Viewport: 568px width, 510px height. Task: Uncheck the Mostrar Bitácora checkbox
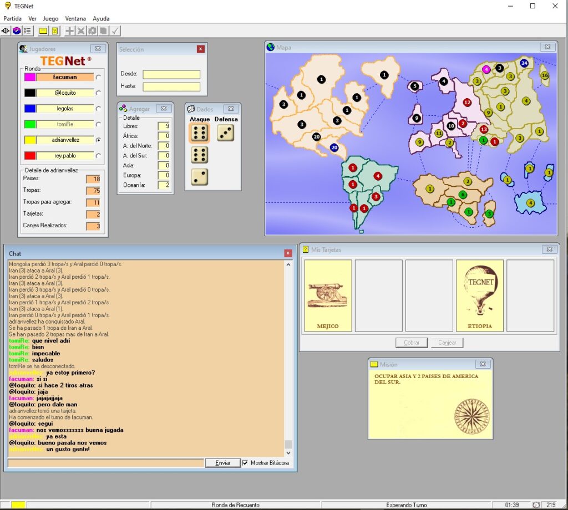click(245, 463)
